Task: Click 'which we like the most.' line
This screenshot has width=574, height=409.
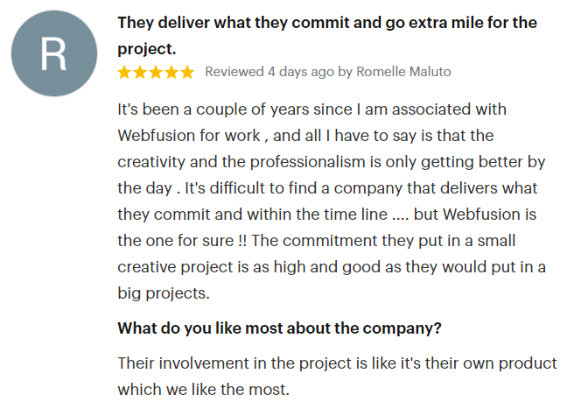Action: coord(204,389)
